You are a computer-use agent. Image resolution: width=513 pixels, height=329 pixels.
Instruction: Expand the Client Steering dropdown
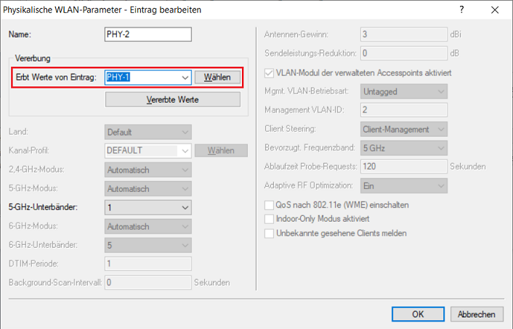[438, 129]
